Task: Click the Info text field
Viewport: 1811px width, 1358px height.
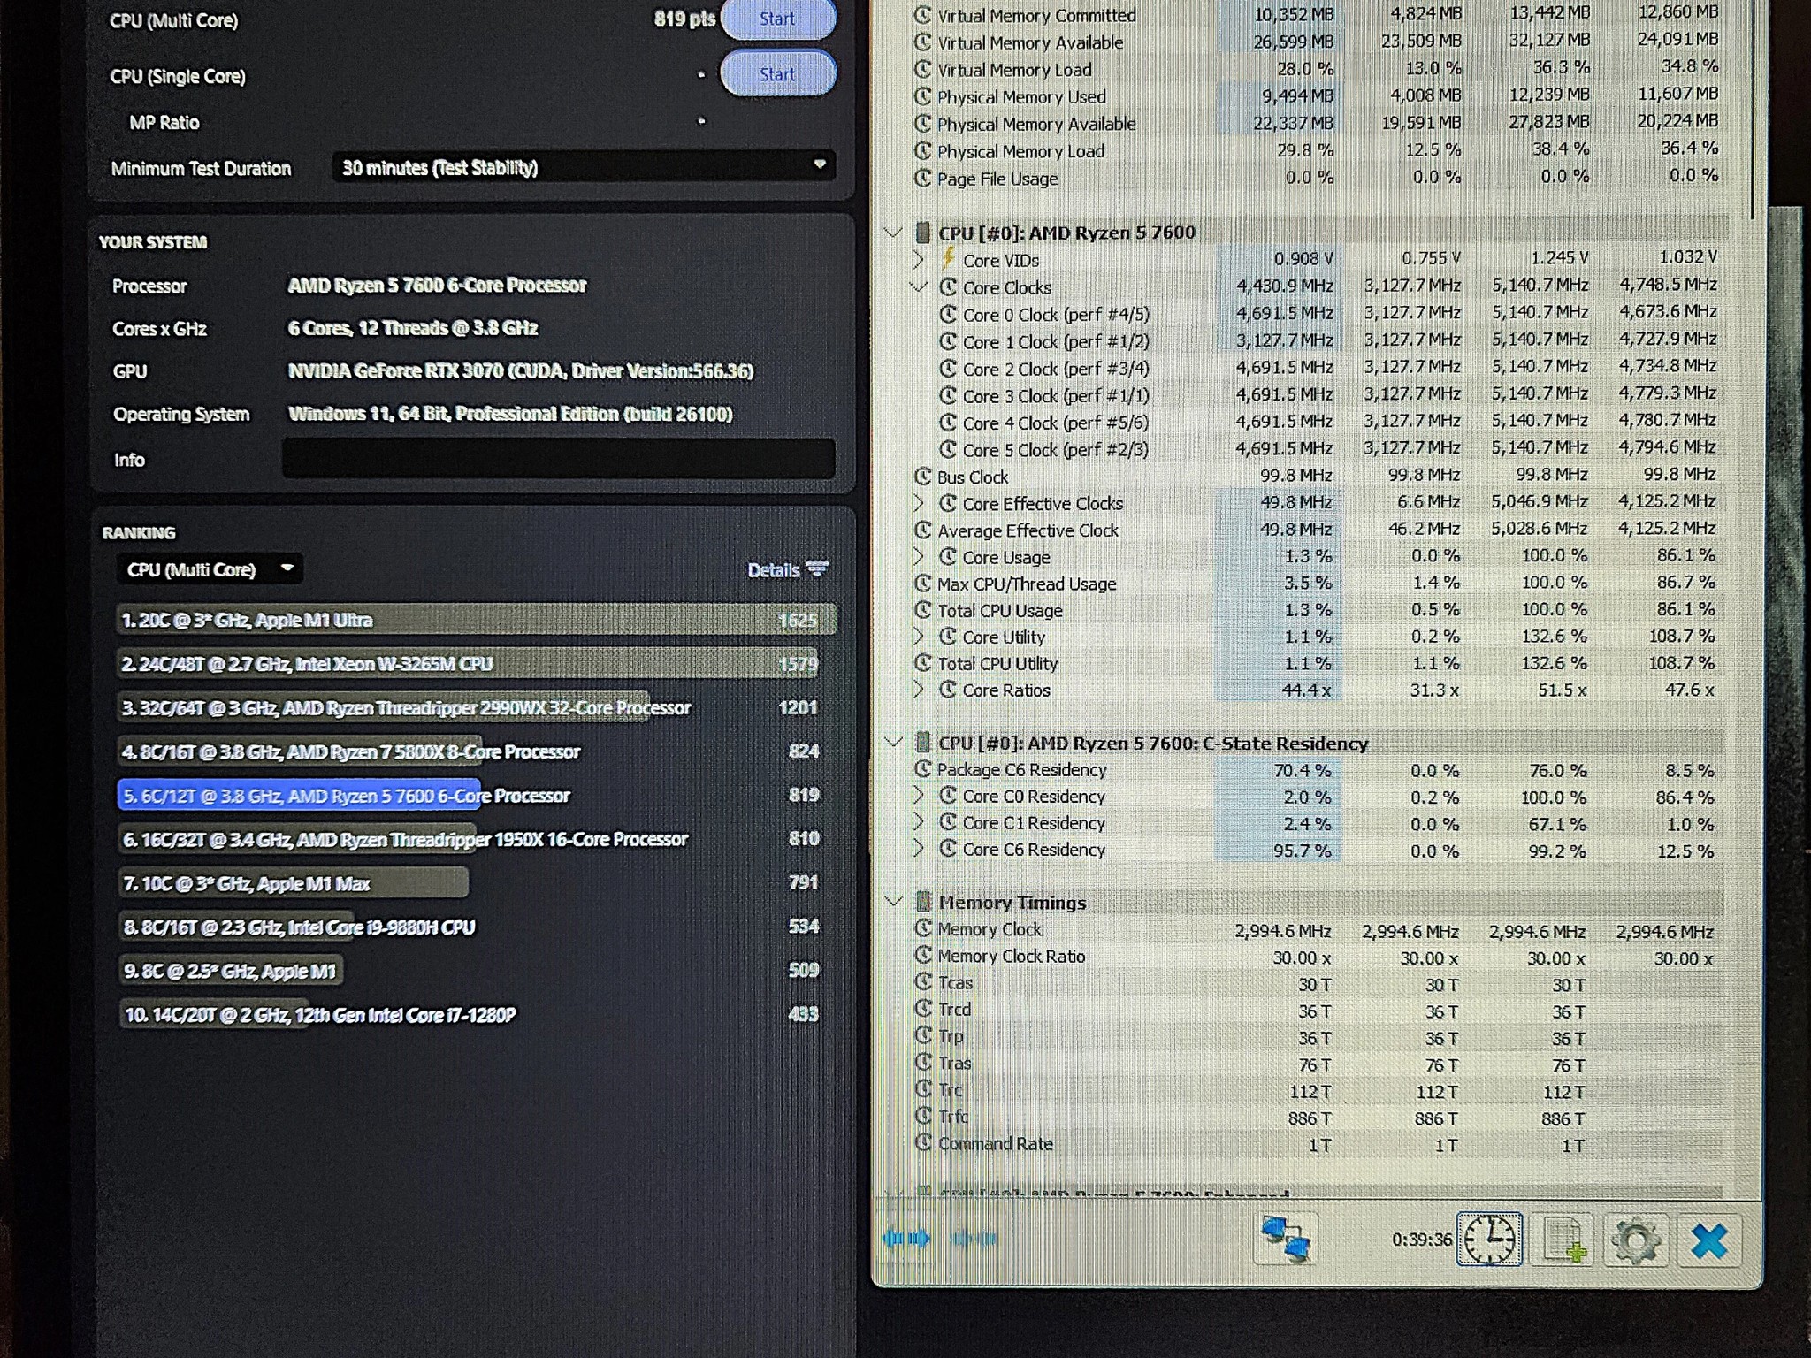Action: [x=559, y=459]
